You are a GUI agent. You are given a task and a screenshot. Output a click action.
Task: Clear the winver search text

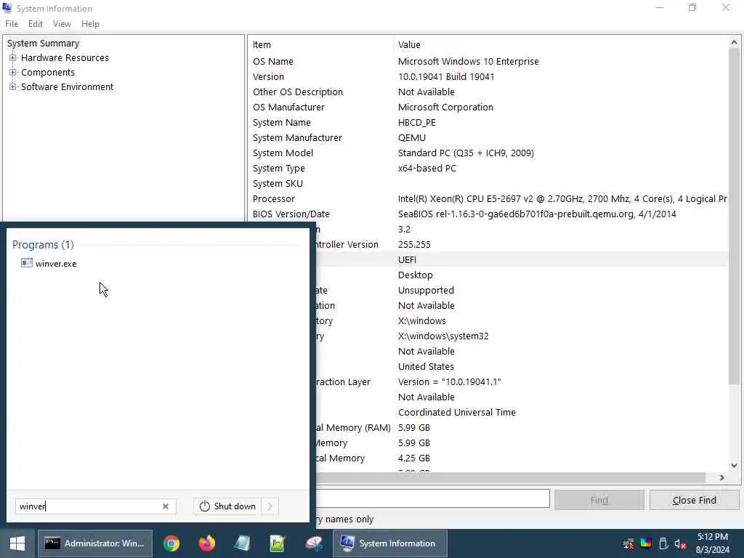[166, 506]
